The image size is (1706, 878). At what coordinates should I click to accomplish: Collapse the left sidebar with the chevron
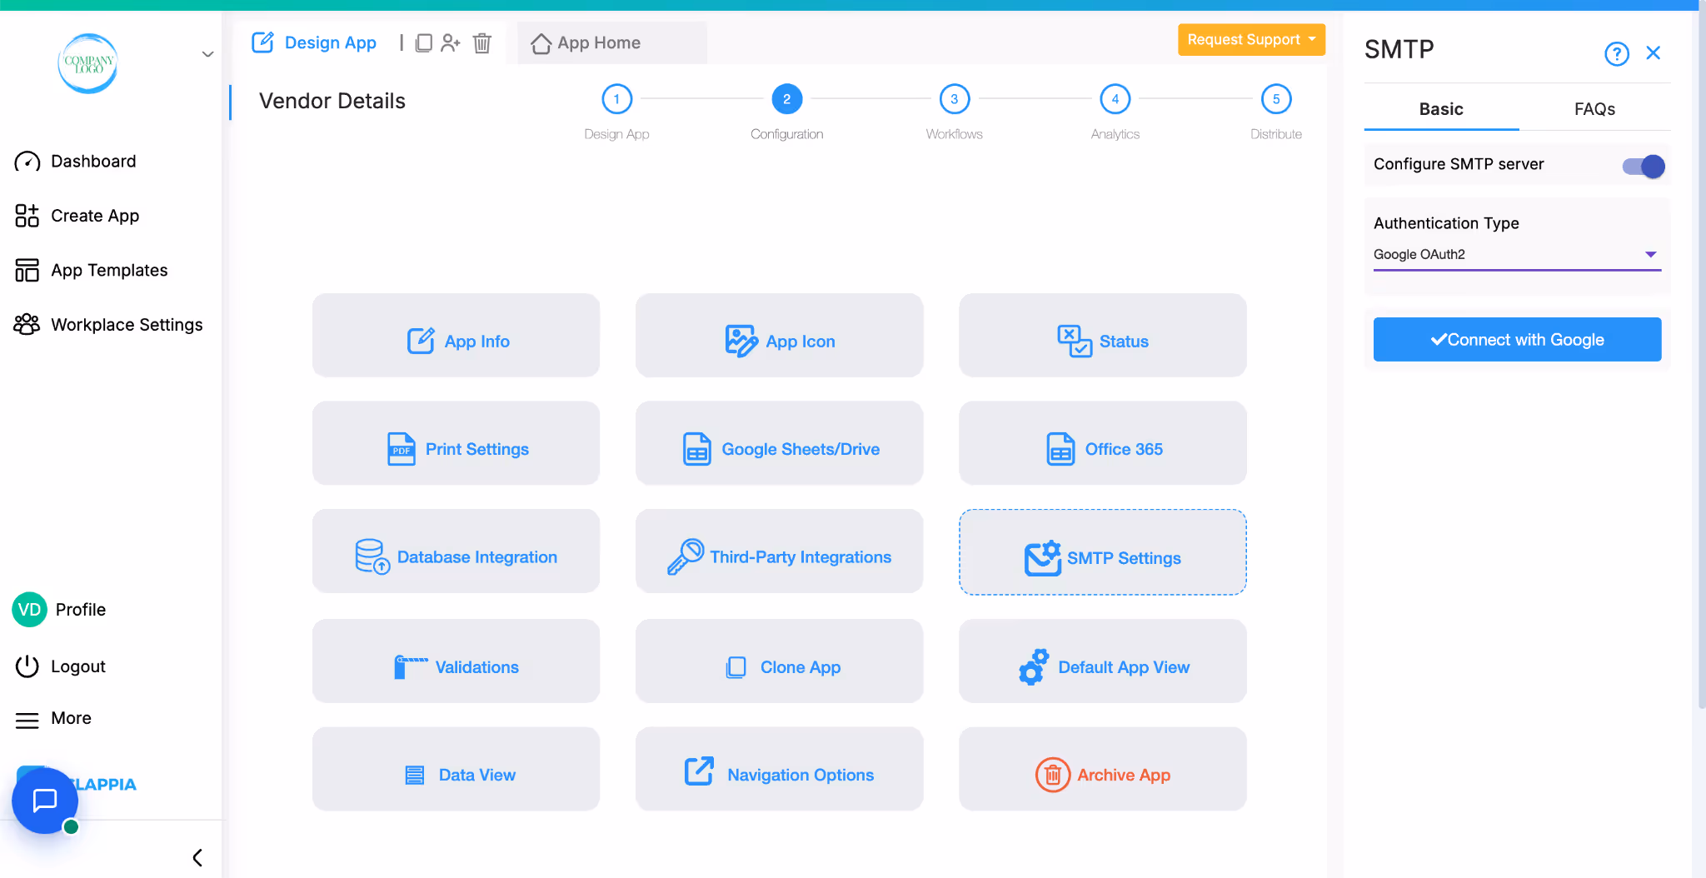[197, 856]
